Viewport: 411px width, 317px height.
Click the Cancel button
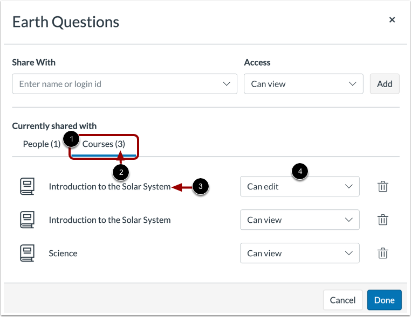342,300
